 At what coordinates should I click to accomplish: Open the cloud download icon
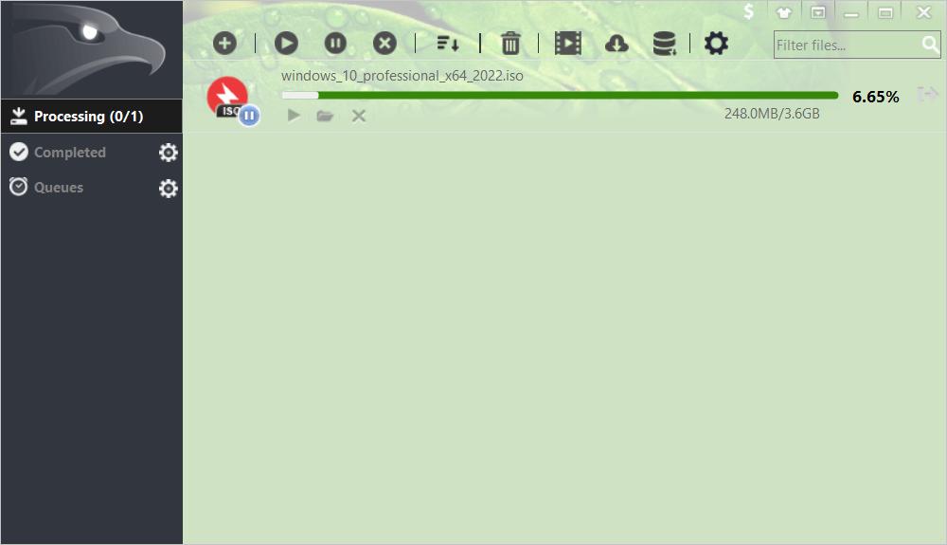(616, 44)
